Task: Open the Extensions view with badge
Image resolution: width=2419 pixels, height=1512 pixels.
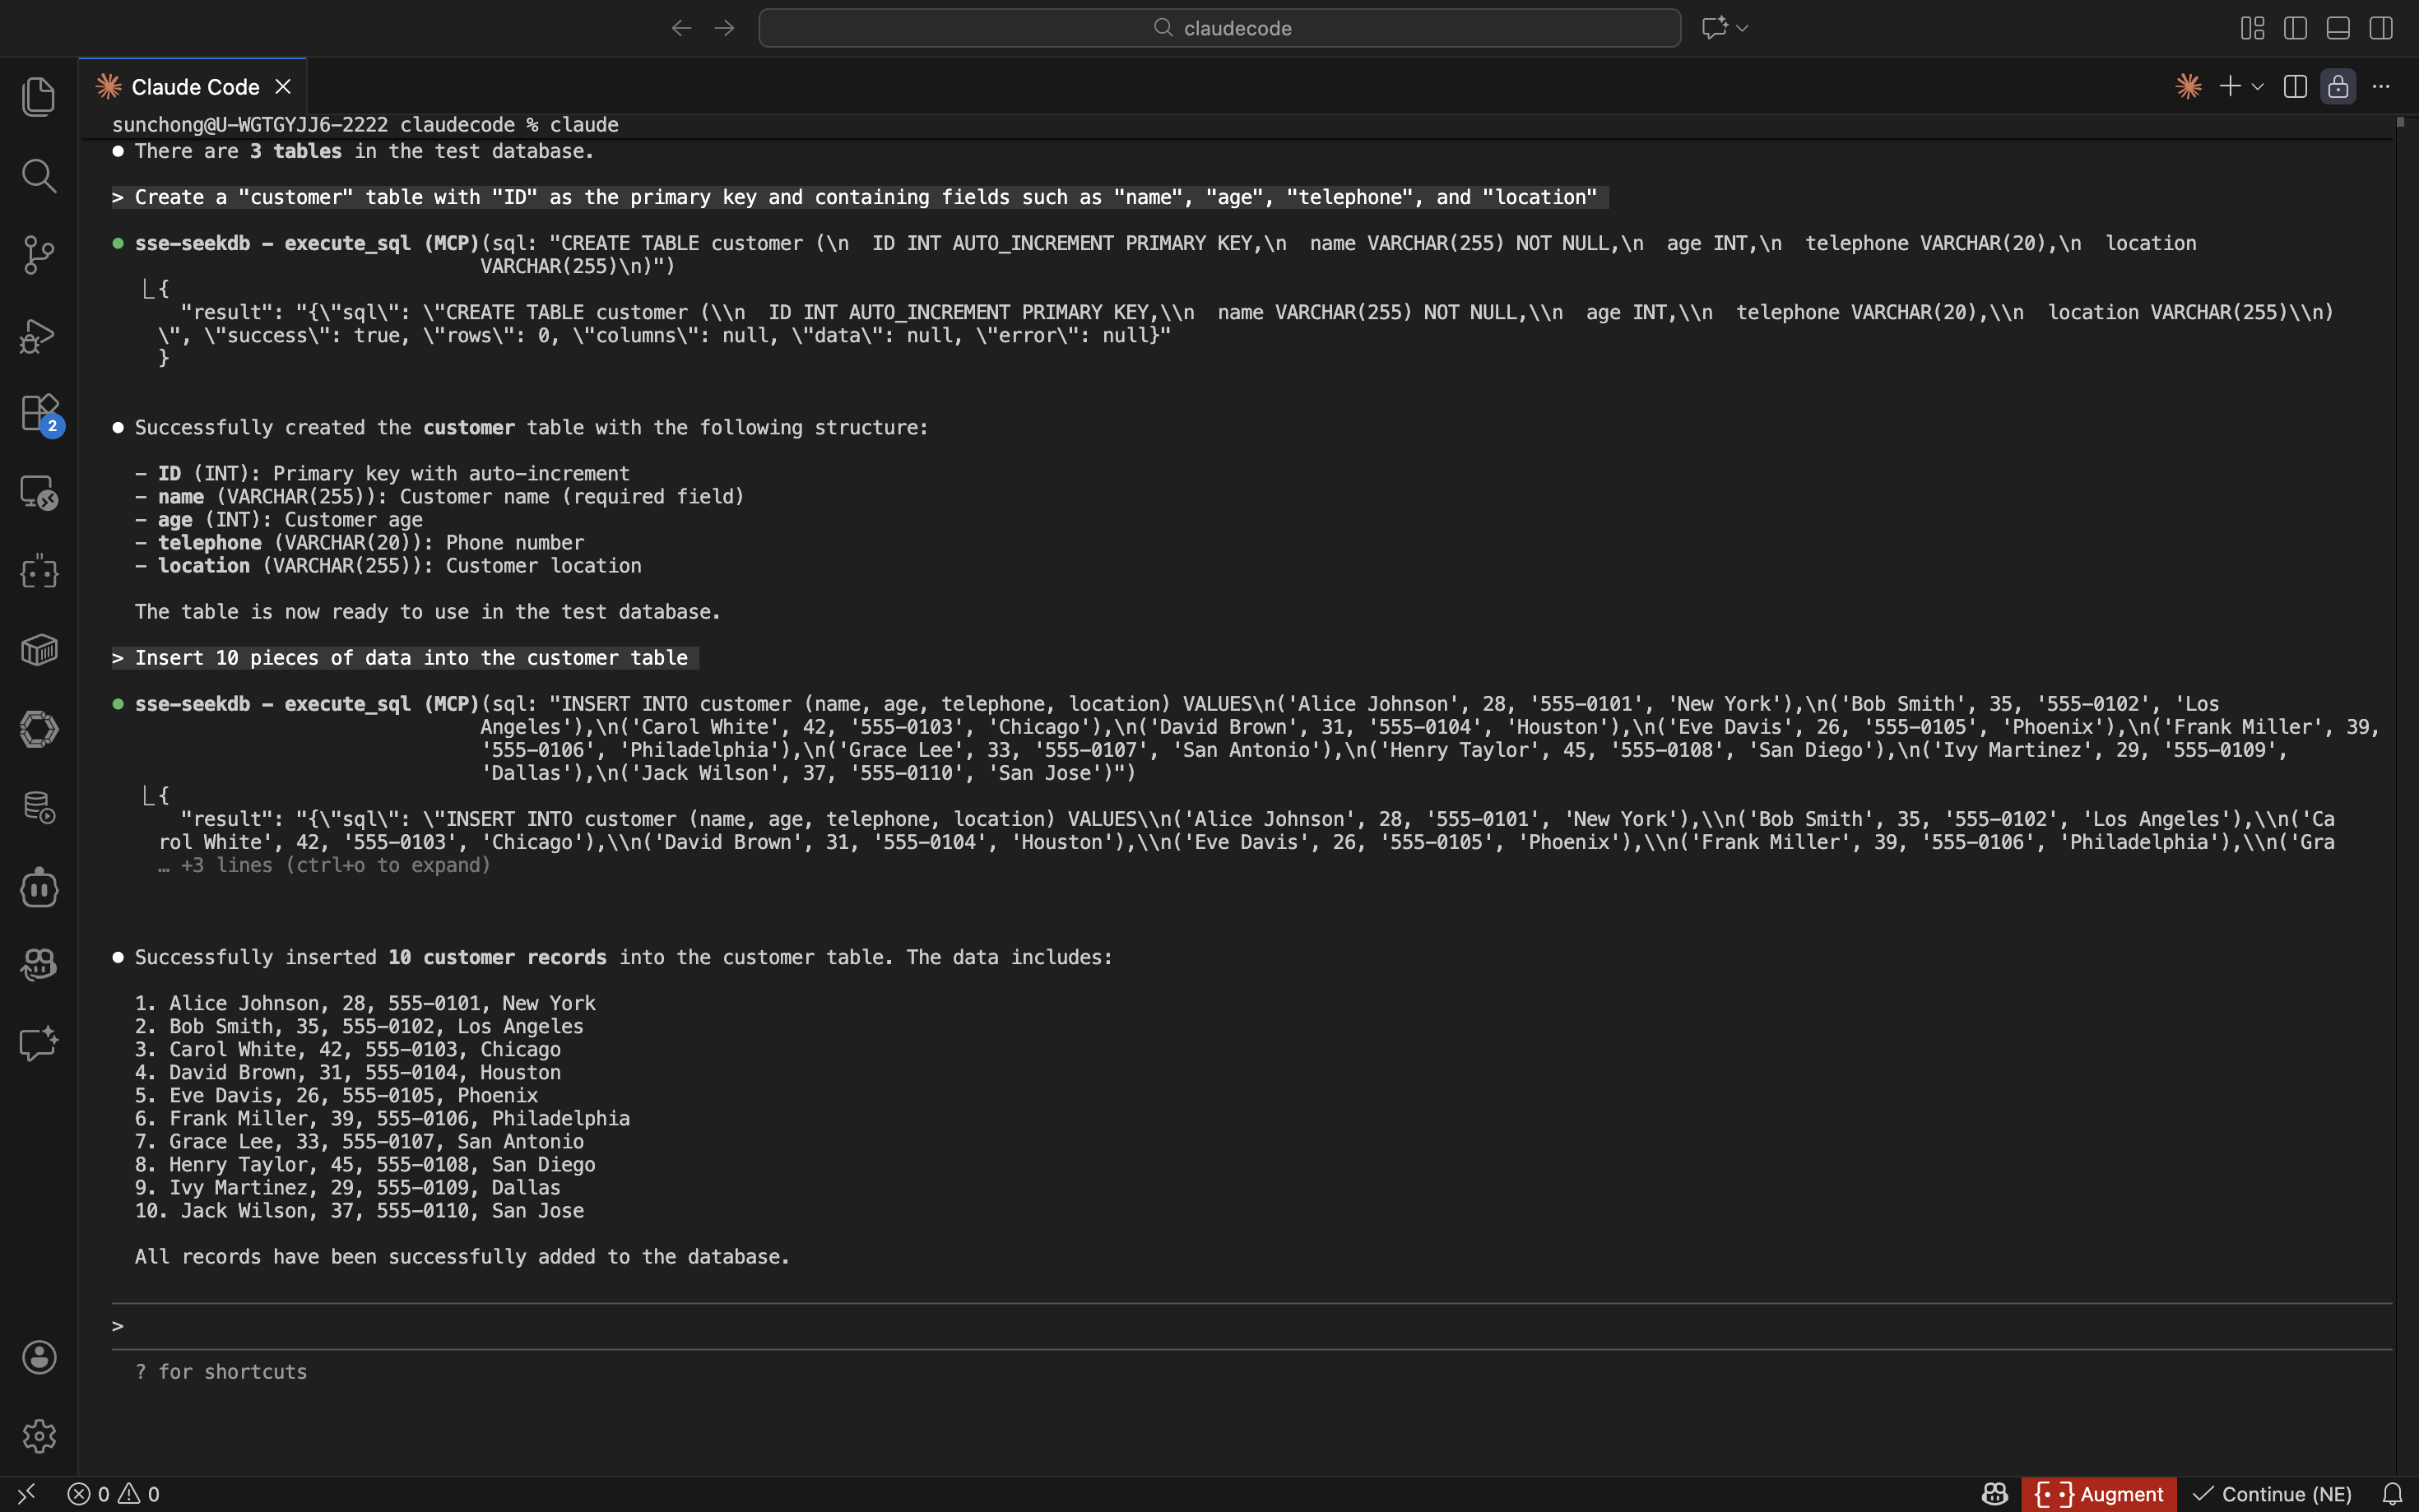Action: tap(38, 413)
